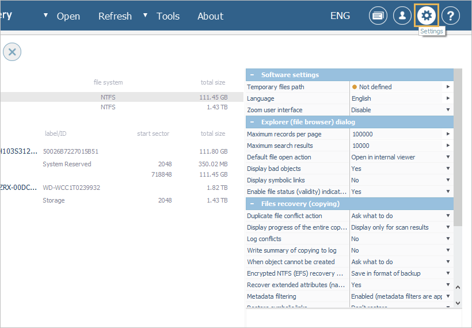
Task: Collapse Explorer (file browser) dialog section
Action: click(252, 122)
